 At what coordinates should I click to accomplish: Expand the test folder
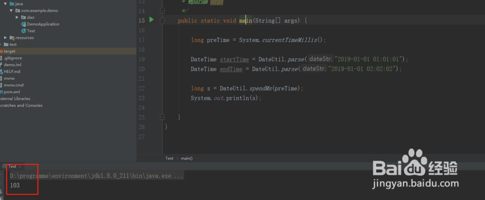pyautogui.click(x=1, y=45)
